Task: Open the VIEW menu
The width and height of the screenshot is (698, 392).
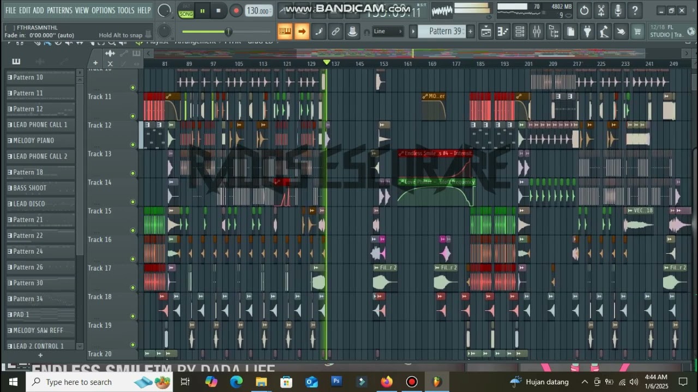Action: pos(82,10)
